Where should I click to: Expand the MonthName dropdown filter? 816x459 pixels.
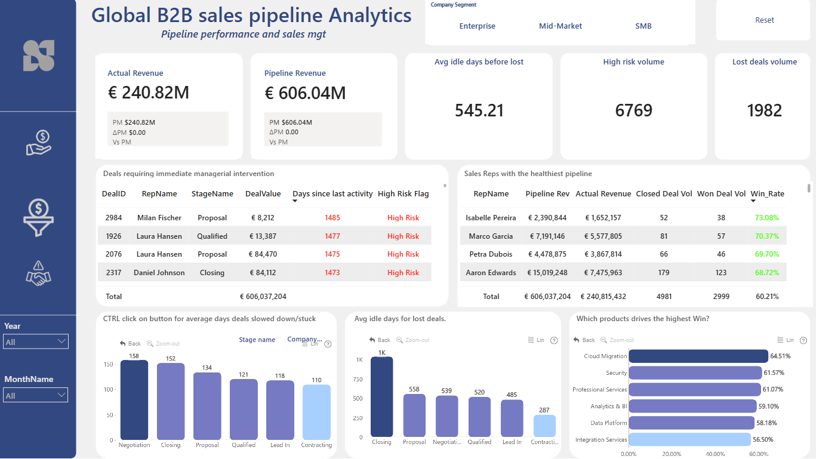(x=36, y=395)
